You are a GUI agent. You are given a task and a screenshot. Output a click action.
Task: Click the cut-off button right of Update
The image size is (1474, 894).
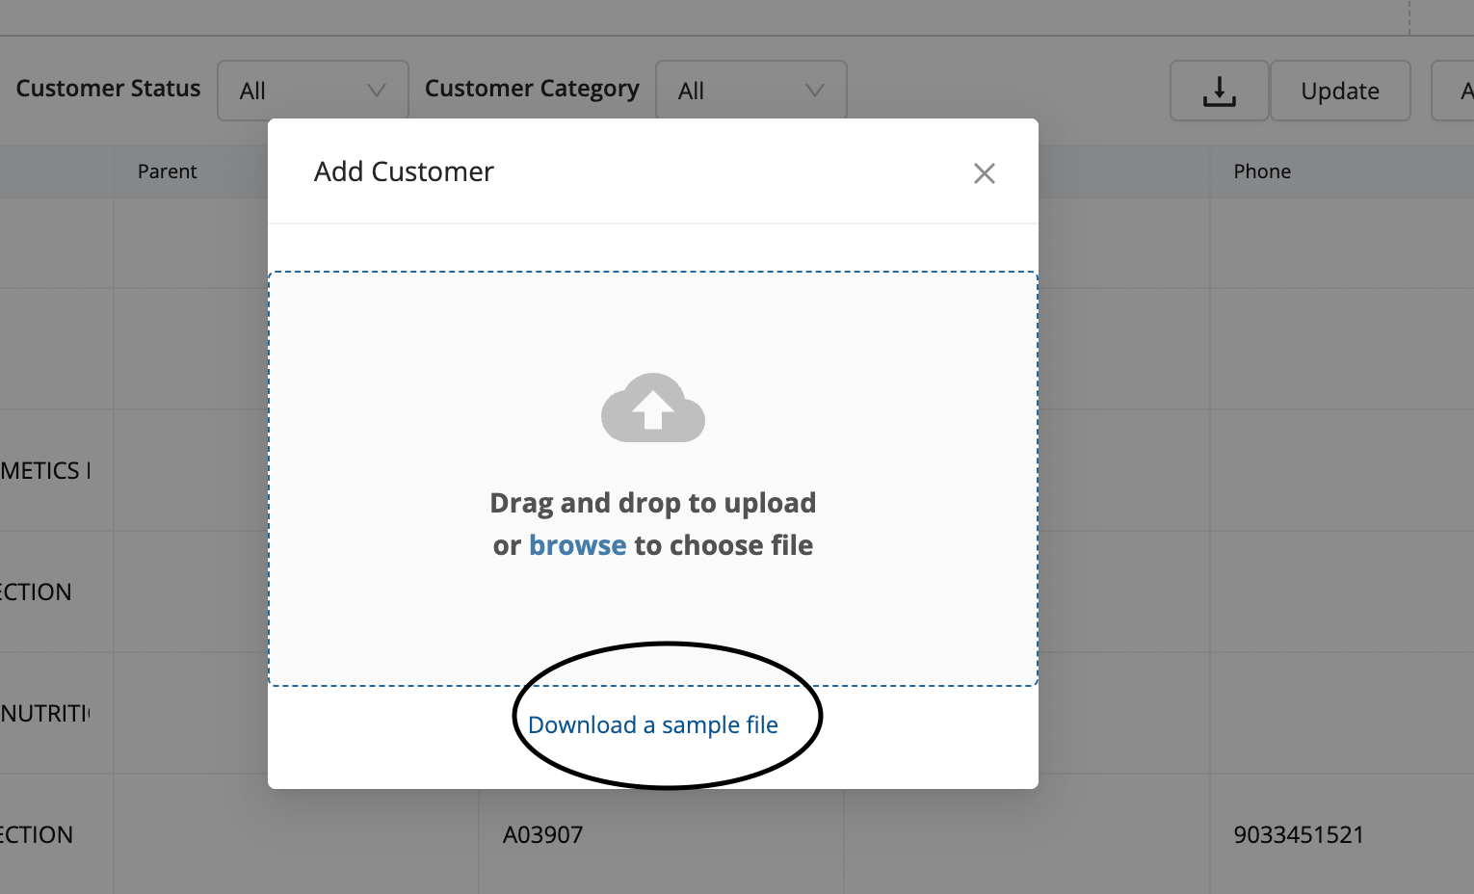(1457, 92)
